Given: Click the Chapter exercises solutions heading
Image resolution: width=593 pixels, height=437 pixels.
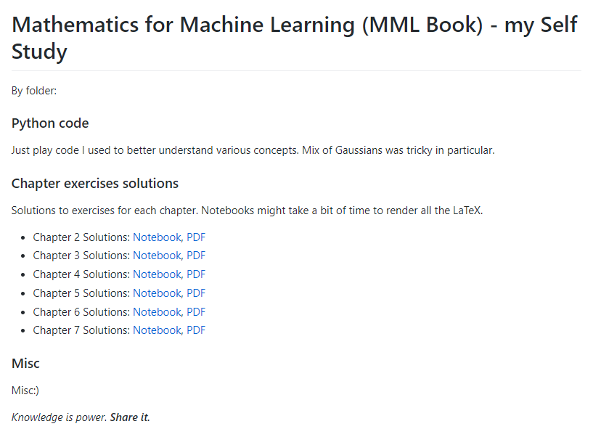Looking at the screenshot, I should [95, 184].
